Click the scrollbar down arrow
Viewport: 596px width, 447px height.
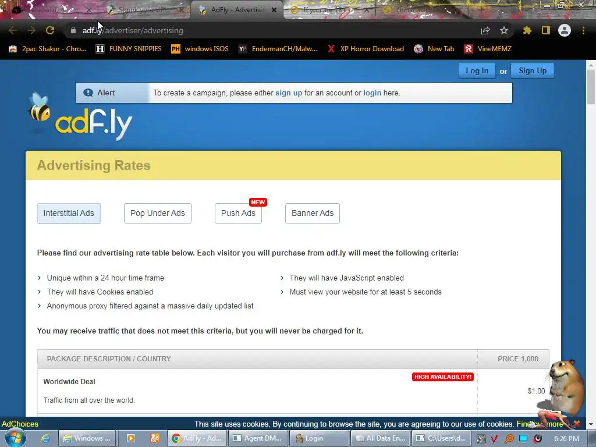[x=591, y=424]
